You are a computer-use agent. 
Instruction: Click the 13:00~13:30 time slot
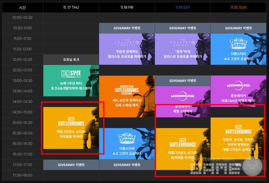coord(22,81)
